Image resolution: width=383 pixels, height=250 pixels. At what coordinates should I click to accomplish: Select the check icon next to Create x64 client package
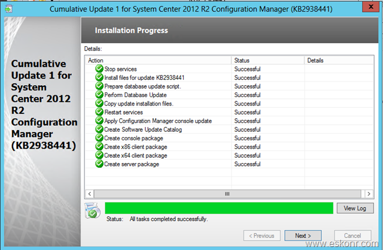pos(99,155)
